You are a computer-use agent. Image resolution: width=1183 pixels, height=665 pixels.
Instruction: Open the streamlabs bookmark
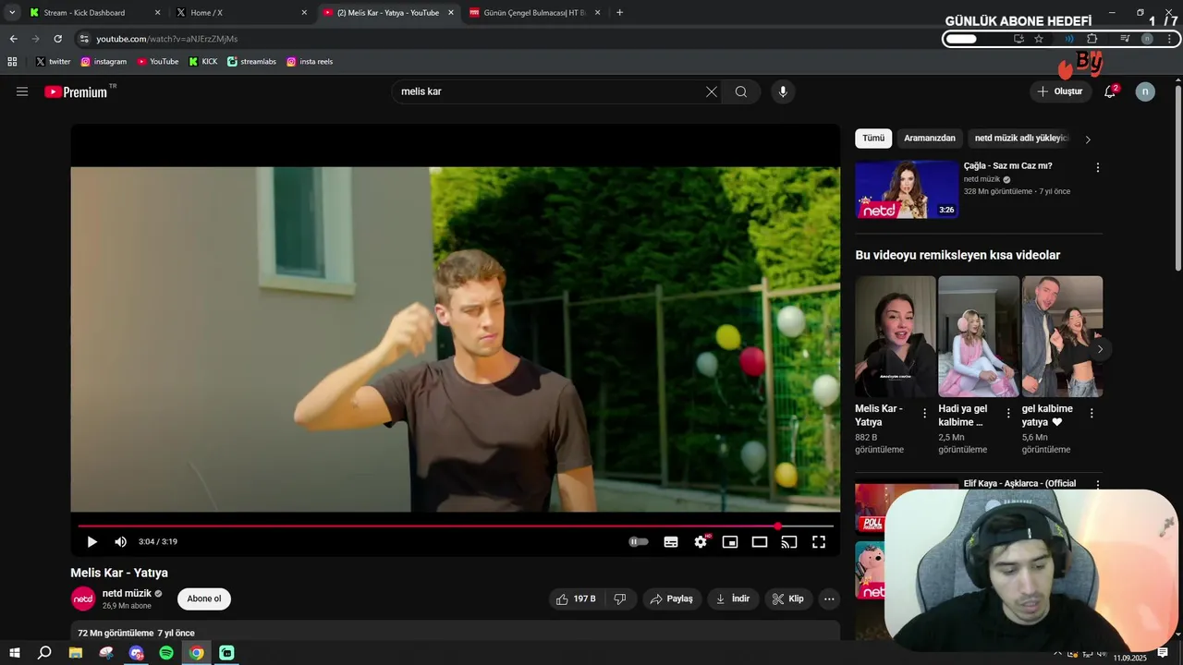[x=251, y=62]
